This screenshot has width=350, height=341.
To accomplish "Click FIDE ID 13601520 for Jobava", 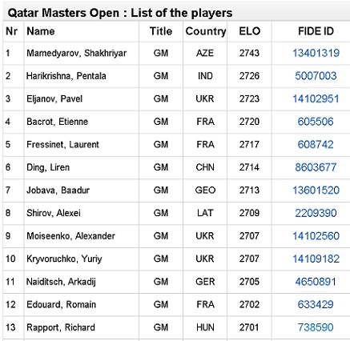I will tap(316, 191).
